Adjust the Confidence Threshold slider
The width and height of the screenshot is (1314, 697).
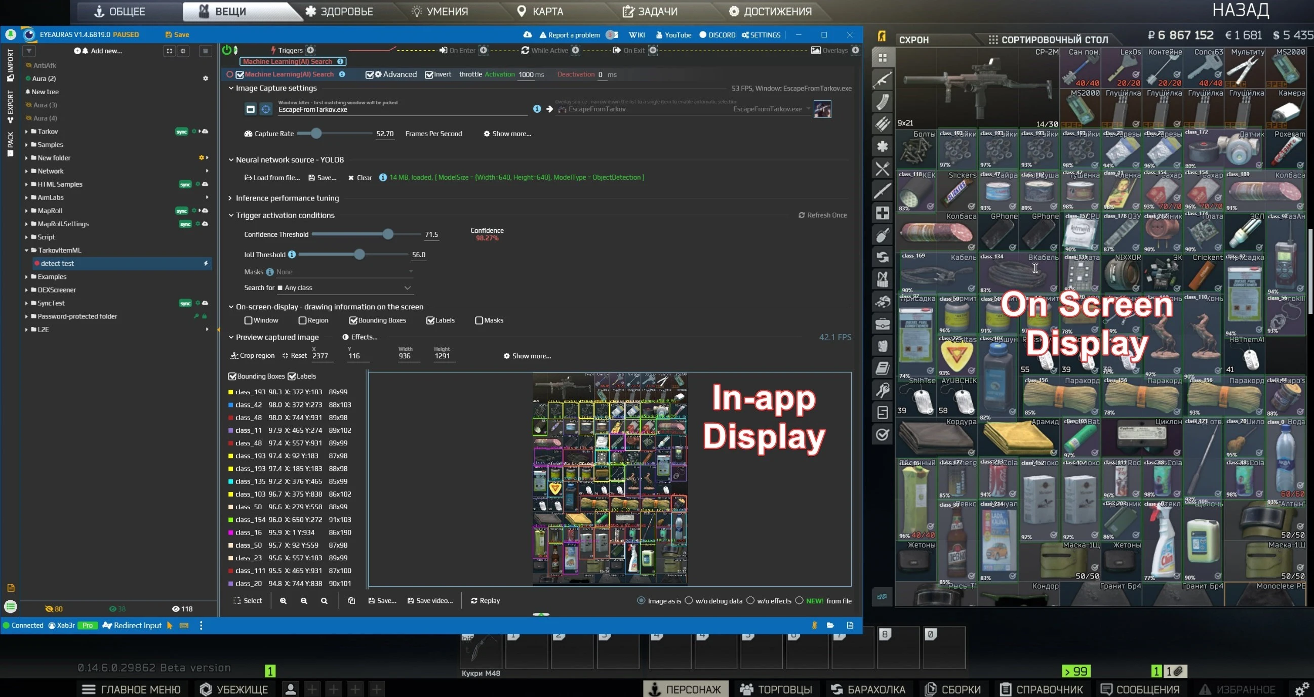[x=388, y=234]
